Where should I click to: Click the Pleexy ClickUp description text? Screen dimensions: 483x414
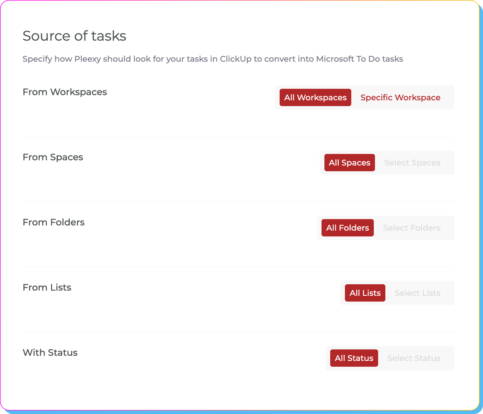click(x=213, y=59)
